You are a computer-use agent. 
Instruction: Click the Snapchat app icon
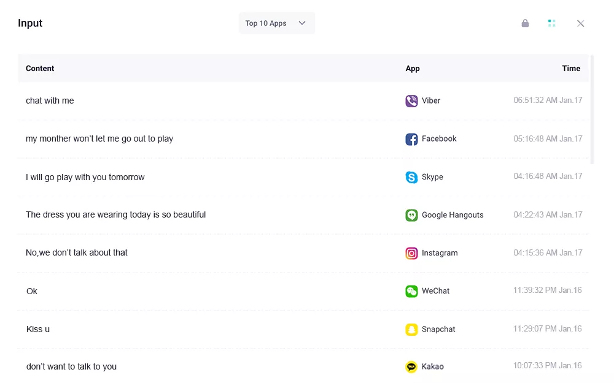click(411, 330)
